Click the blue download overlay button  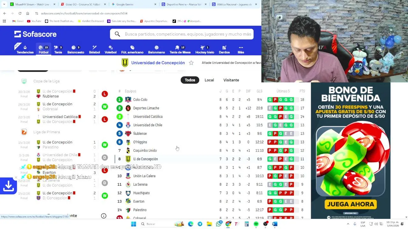coord(8,186)
